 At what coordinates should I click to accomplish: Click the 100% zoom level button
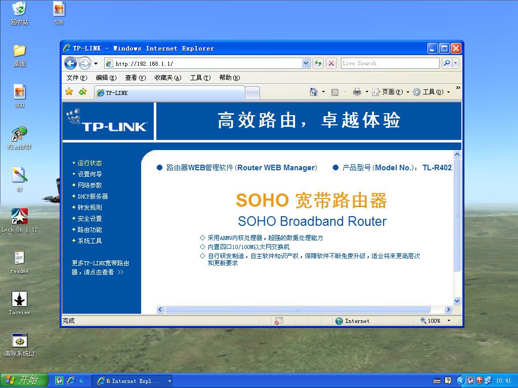(x=431, y=321)
